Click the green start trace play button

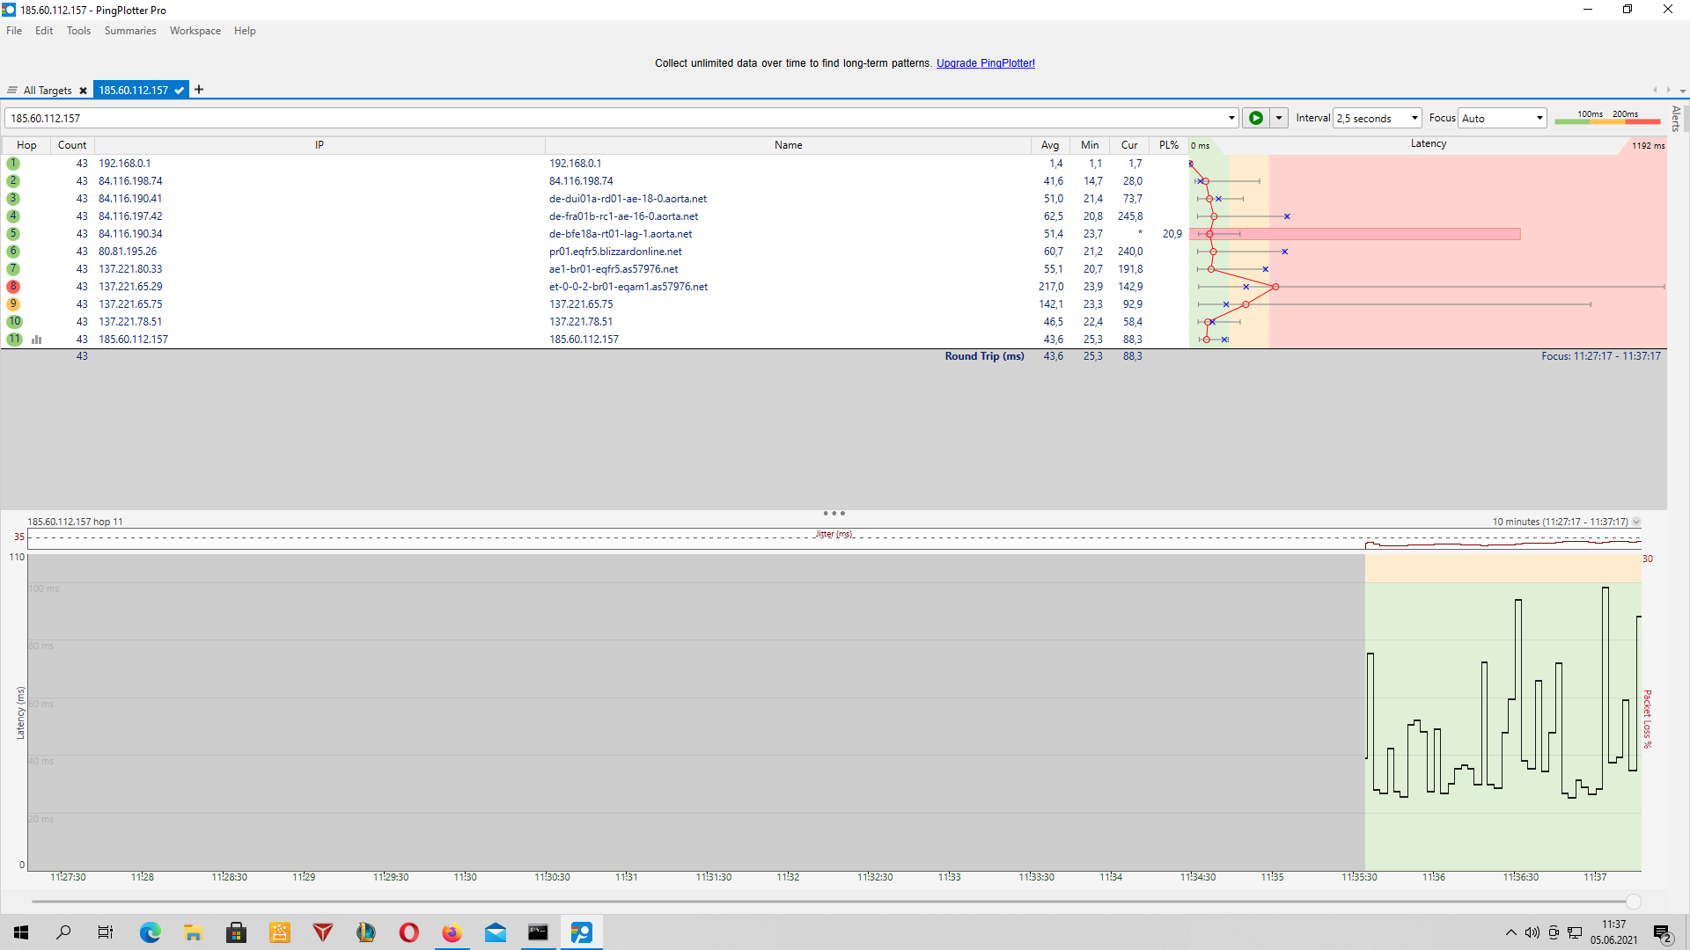[1255, 118]
